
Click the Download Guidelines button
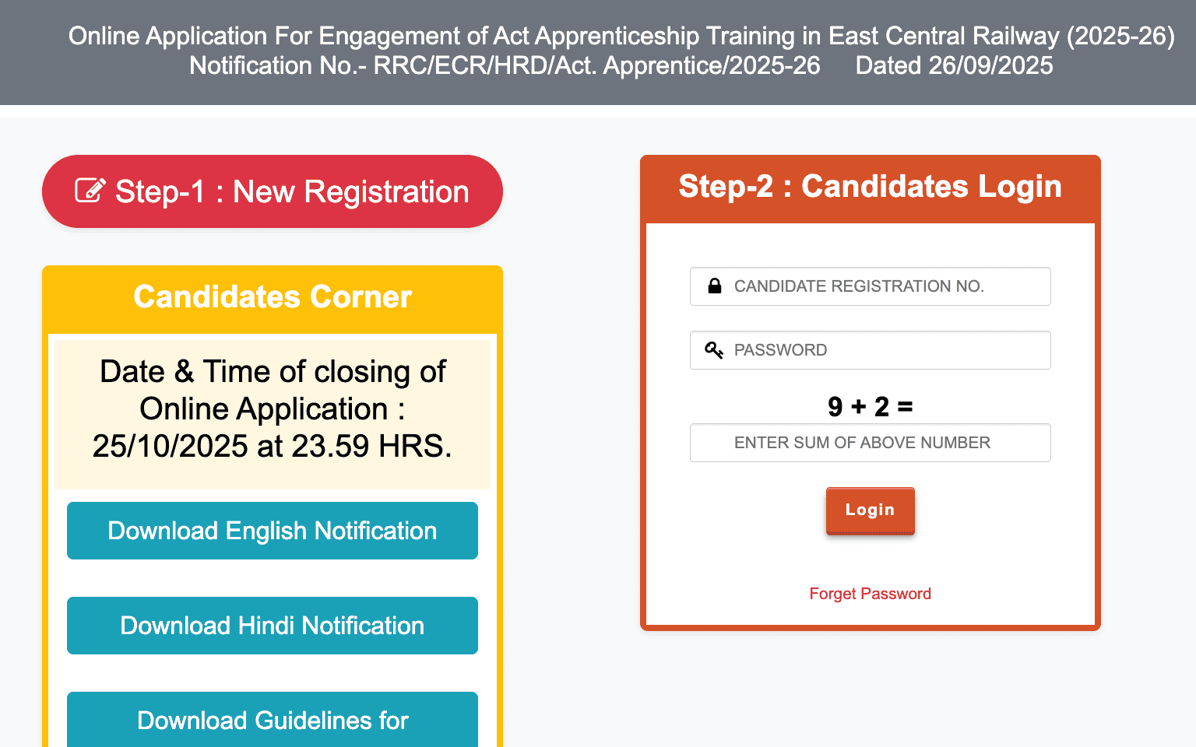pos(273,720)
